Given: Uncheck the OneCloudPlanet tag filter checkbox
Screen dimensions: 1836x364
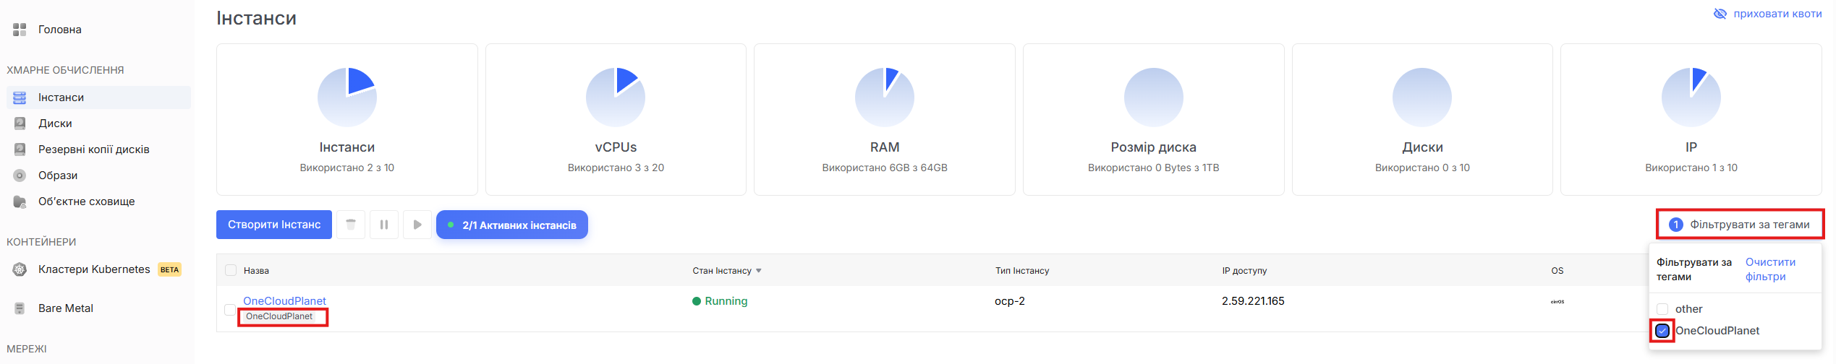Looking at the screenshot, I should [1662, 331].
